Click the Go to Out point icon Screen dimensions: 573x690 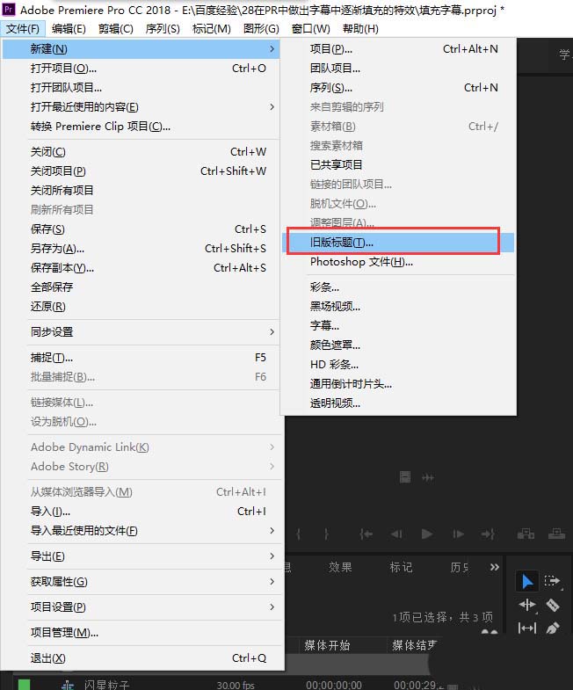tap(488, 534)
